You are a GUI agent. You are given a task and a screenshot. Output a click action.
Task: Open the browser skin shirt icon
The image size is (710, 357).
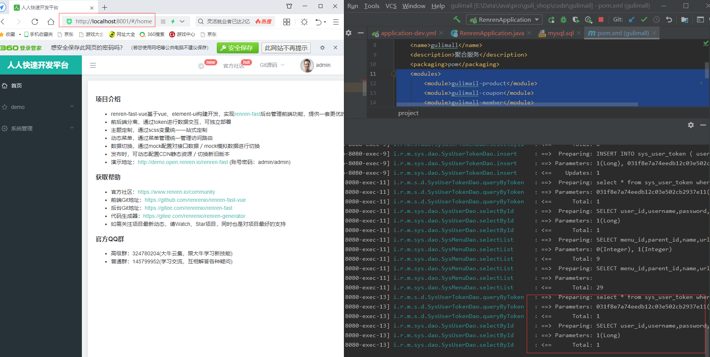pyautogui.click(x=289, y=6)
